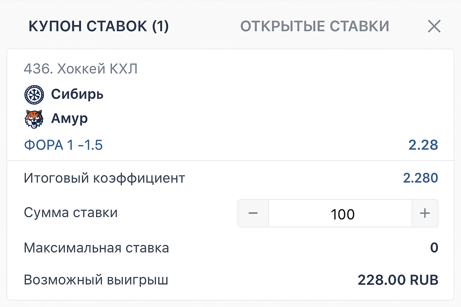Select the event title 436. Хоккей КХЛ
This screenshot has height=307, width=461.
[80, 69]
